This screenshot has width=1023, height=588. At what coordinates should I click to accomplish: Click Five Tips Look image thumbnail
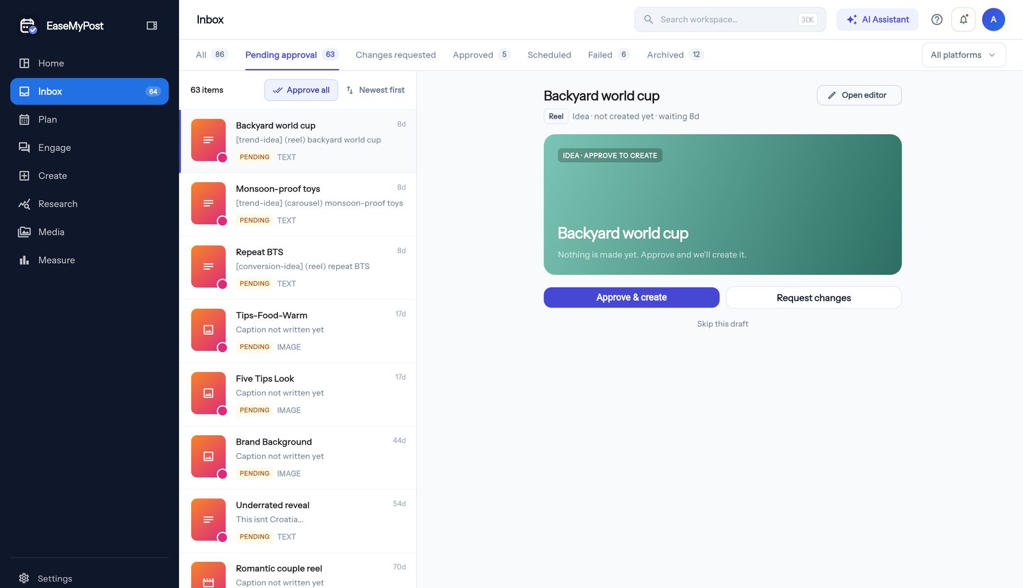click(208, 393)
